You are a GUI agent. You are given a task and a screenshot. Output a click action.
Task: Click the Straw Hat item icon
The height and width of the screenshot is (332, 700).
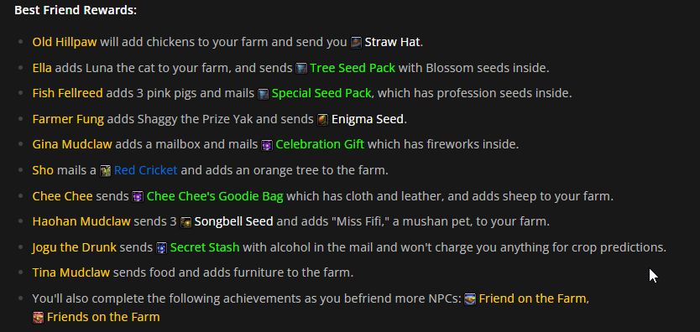[x=356, y=42]
